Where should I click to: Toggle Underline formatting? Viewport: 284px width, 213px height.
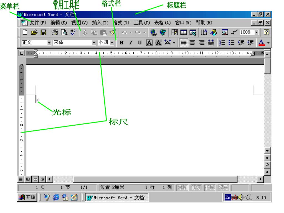point(140,43)
